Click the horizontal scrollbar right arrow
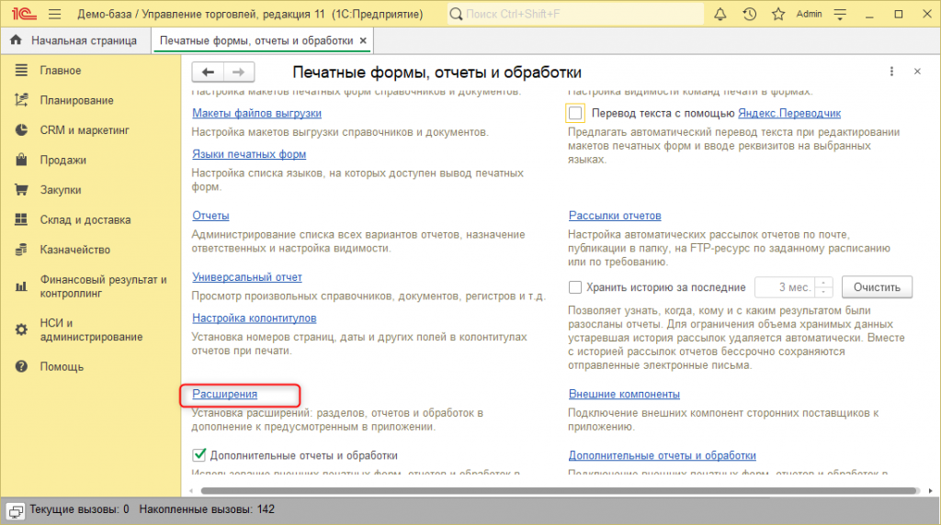Screen dimensions: 941x525 coord(930,491)
